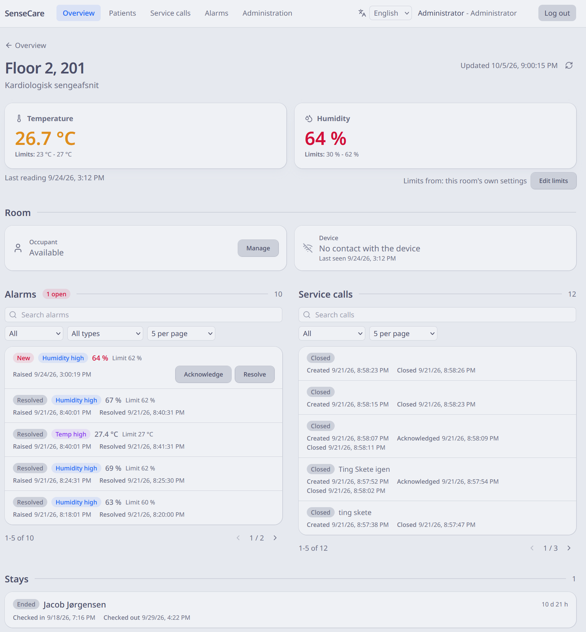The height and width of the screenshot is (632, 586).
Task: Click the back arrow beside Overview
Action: [x=9, y=45]
